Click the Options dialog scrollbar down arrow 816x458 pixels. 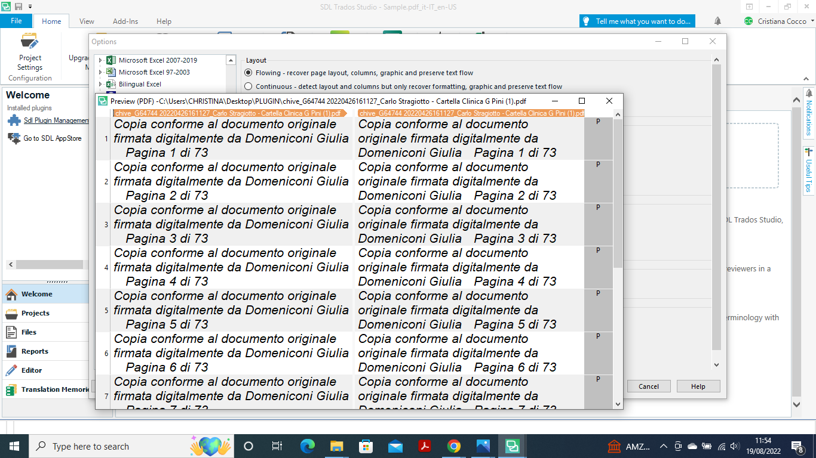(x=716, y=364)
